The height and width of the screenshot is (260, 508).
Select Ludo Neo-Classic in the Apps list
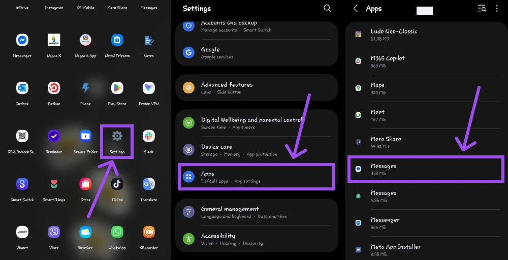(x=426, y=35)
